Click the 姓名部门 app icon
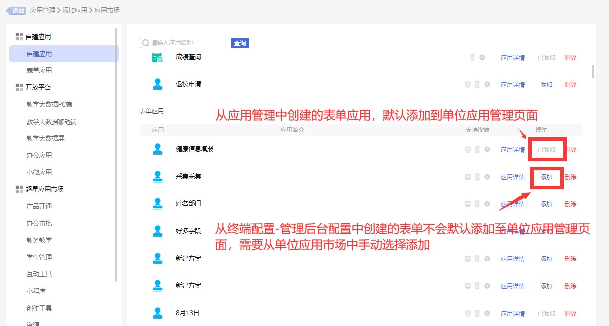 click(158, 204)
